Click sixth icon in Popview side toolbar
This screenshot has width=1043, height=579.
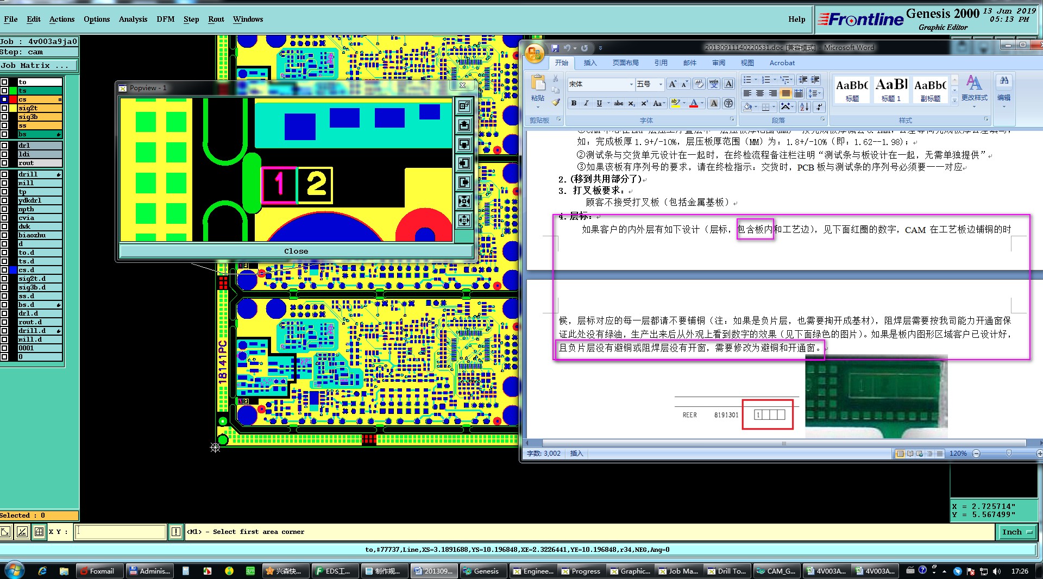click(x=464, y=202)
